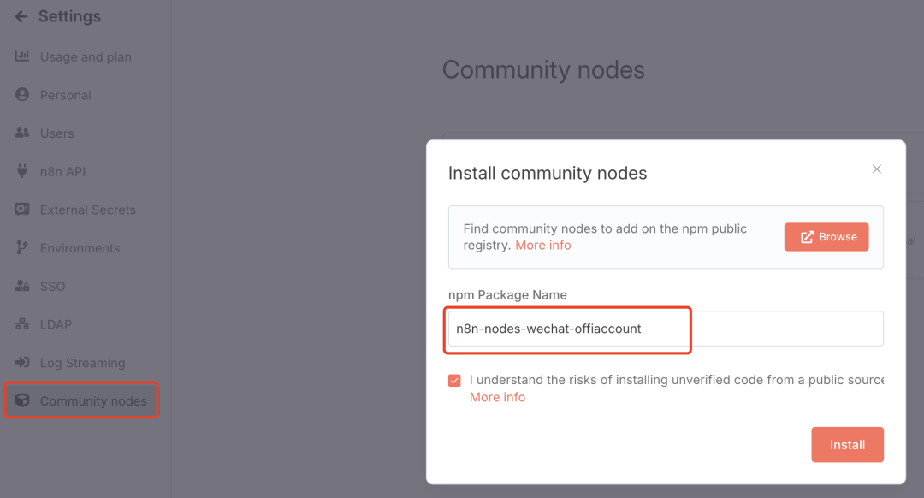Click the back arrow beside Settings
The width and height of the screenshot is (924, 498).
[21, 17]
